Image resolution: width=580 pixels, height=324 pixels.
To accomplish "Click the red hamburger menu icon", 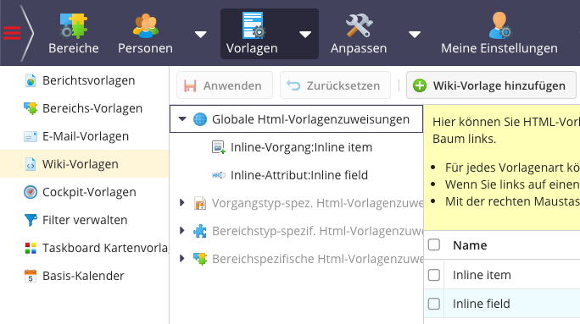I will [x=12, y=33].
